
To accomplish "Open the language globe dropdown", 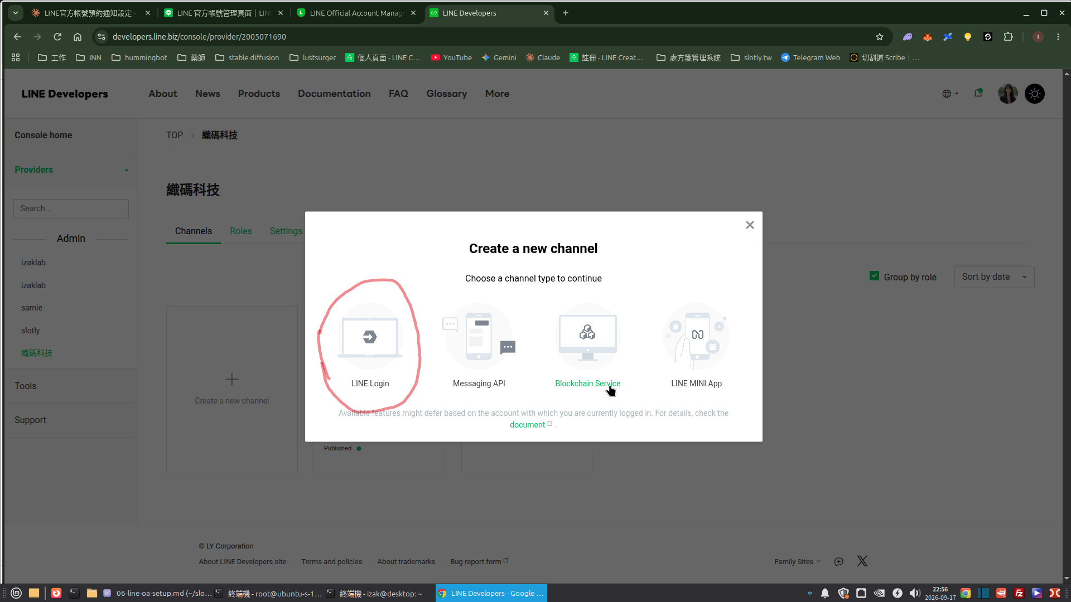I will [x=950, y=94].
